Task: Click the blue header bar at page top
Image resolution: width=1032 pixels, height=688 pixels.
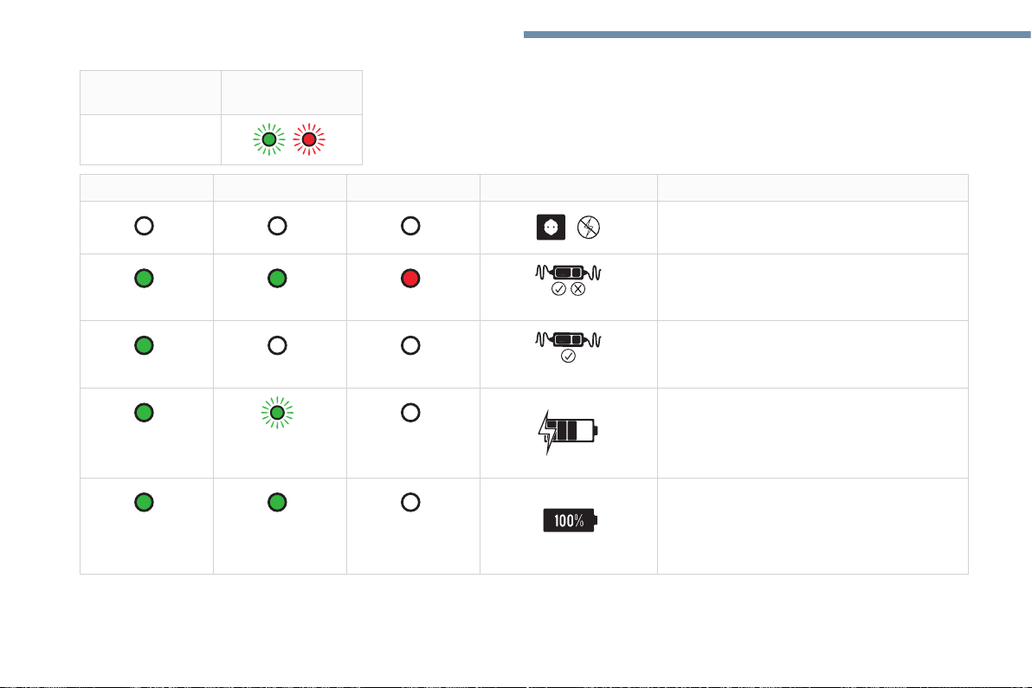Action: click(x=777, y=35)
